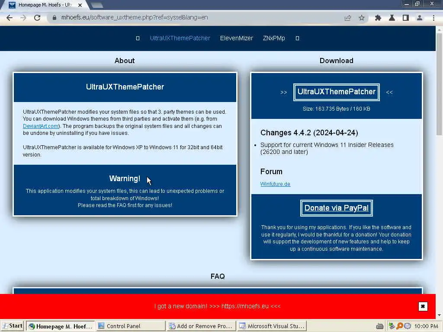This screenshot has height=332, width=443.
Task: Click Donate via PayPal button
Action: pyautogui.click(x=336, y=208)
